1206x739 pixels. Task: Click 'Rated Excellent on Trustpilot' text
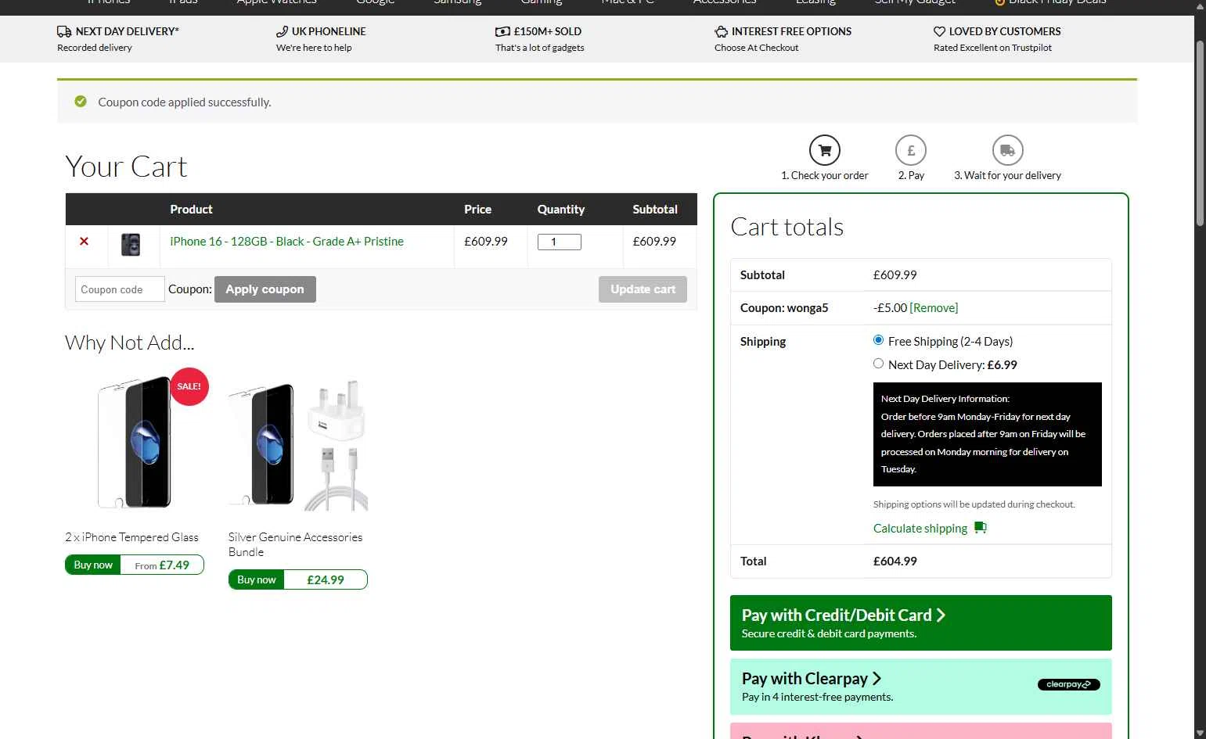[x=992, y=48]
